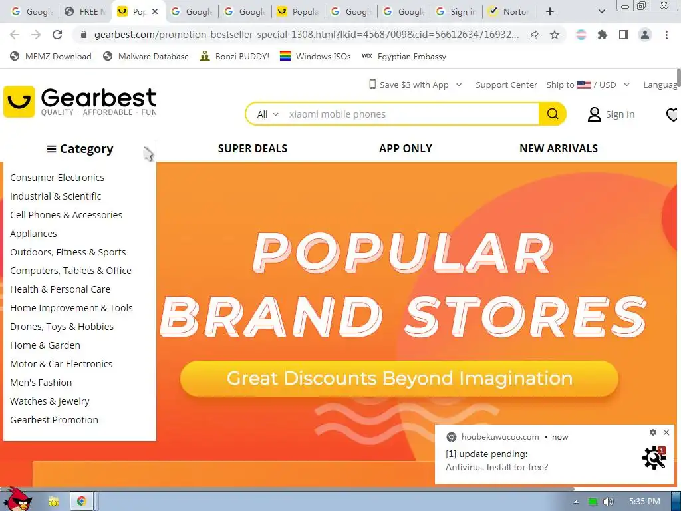Expand the All search category dropdown

[267, 114]
